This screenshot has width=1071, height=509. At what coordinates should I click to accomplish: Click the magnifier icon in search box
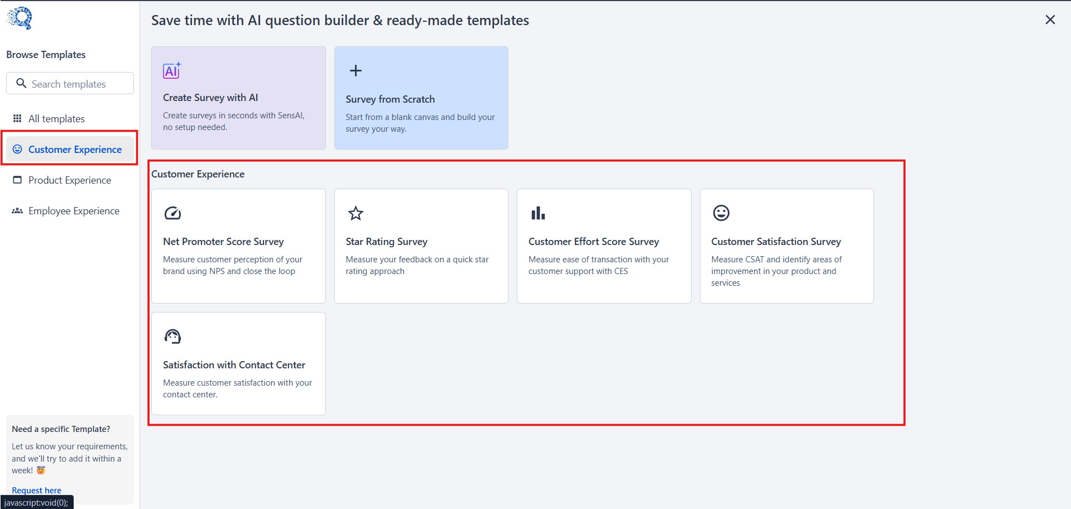coord(21,83)
